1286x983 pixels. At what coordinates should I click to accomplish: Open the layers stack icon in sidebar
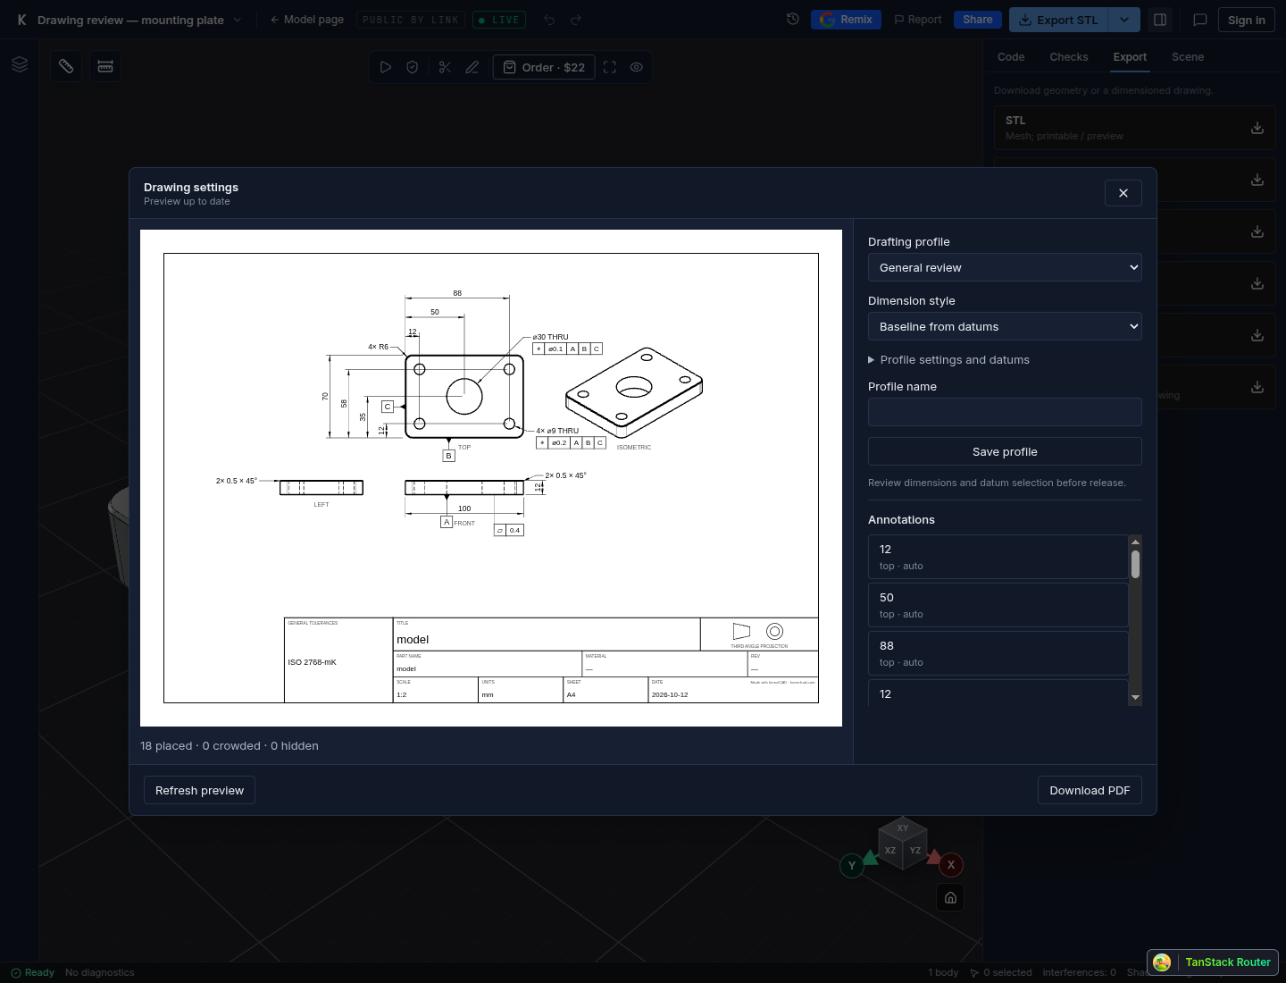tap(20, 64)
